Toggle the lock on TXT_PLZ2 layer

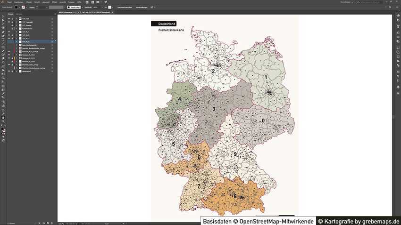[x=12, y=35]
